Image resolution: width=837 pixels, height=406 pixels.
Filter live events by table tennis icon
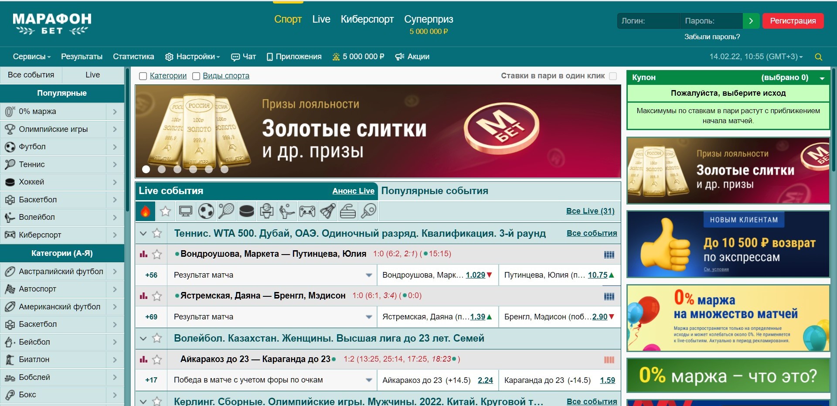pyautogui.click(x=368, y=211)
